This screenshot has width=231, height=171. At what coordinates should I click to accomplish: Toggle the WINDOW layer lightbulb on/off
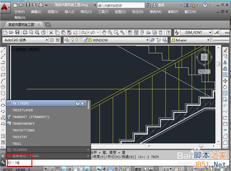[x=73, y=40]
